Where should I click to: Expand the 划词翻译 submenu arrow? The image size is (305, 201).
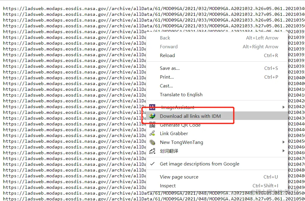coord(283,151)
